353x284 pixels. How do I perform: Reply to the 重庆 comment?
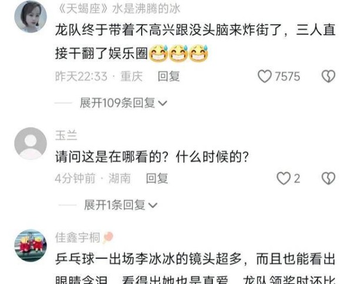(169, 77)
